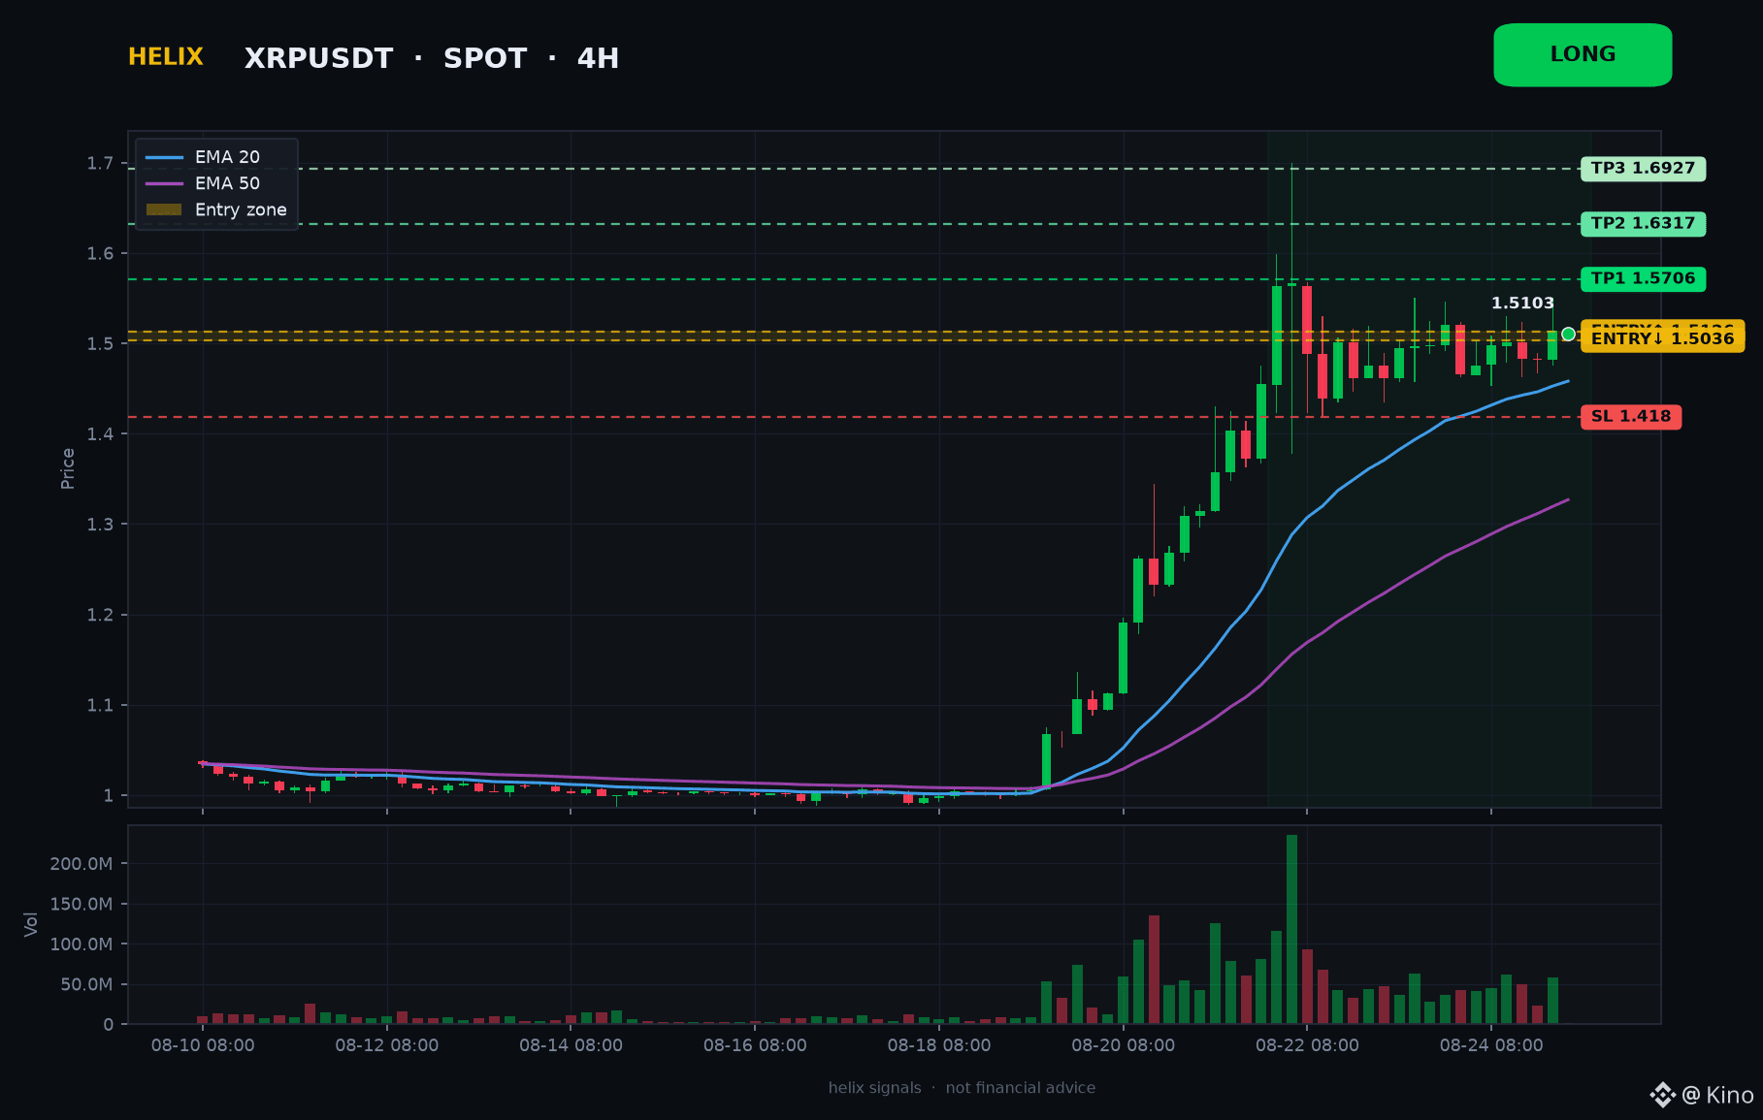
Task: Click the 1.7 price axis tick
Action: coord(100,163)
